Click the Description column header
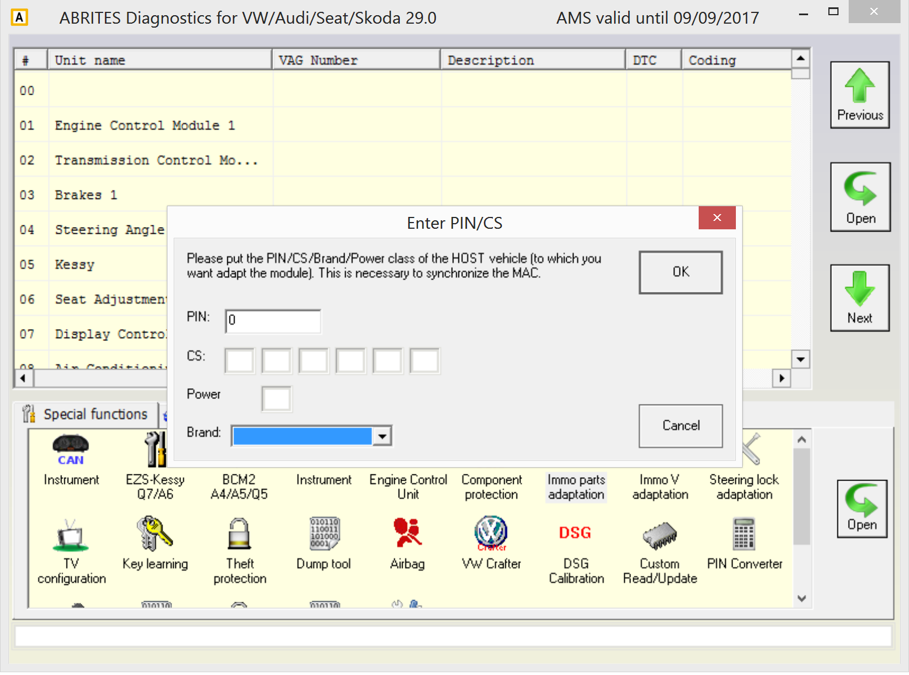 tap(533, 60)
